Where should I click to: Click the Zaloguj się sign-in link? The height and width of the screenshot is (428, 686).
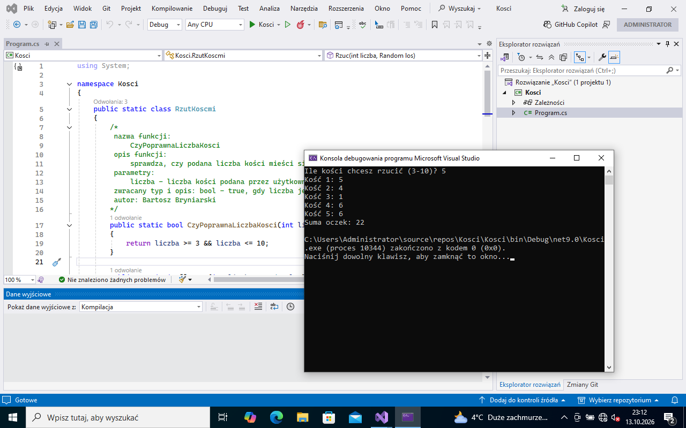tap(583, 9)
